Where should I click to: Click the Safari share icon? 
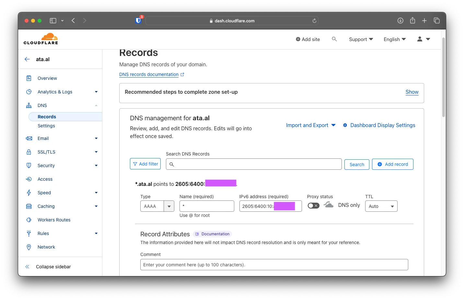tap(412, 20)
